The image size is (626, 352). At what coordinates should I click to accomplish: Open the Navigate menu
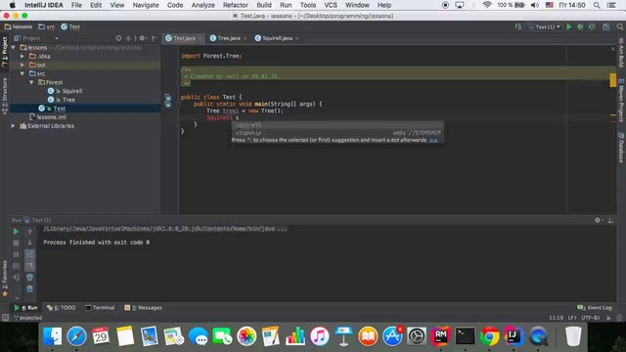(146, 5)
